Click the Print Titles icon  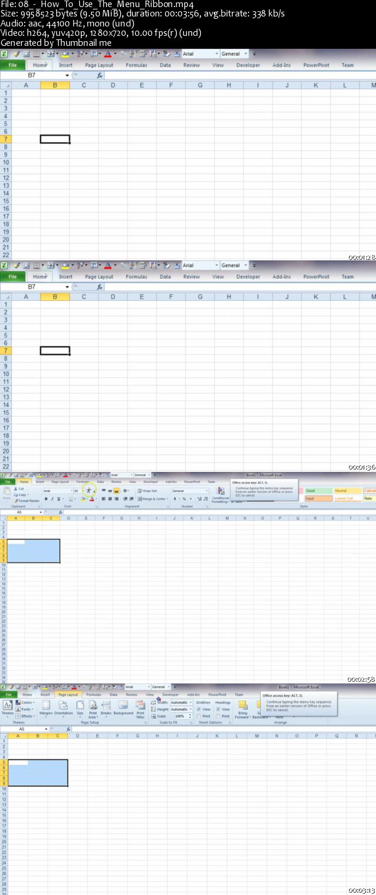click(140, 705)
